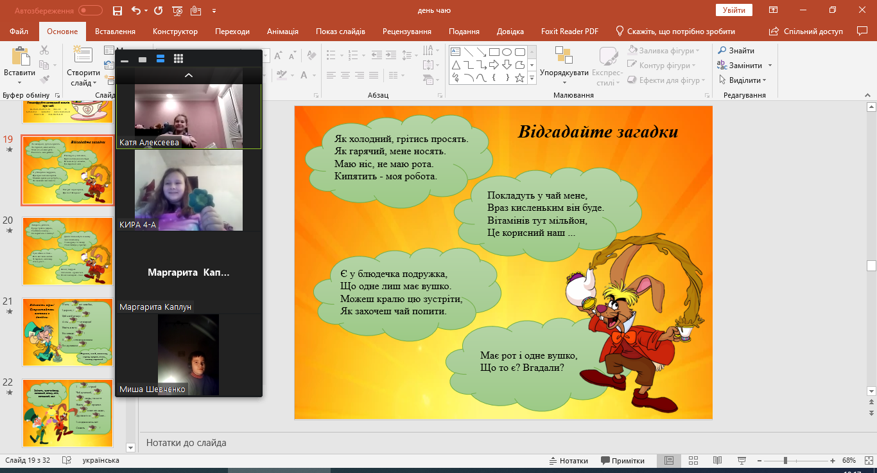The height and width of the screenshot is (473, 877).
Task: Switch Zoom panel to single speaker view
Action: (x=143, y=59)
